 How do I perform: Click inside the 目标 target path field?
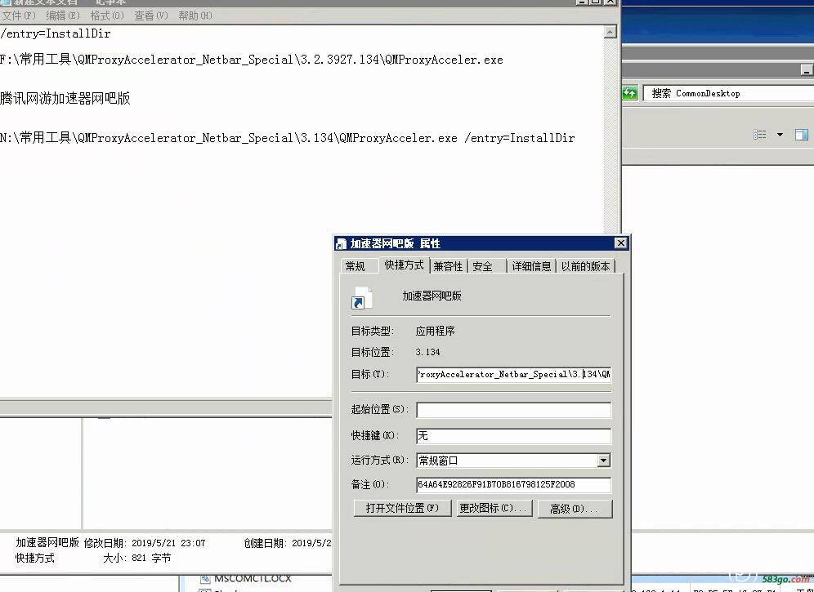point(513,374)
